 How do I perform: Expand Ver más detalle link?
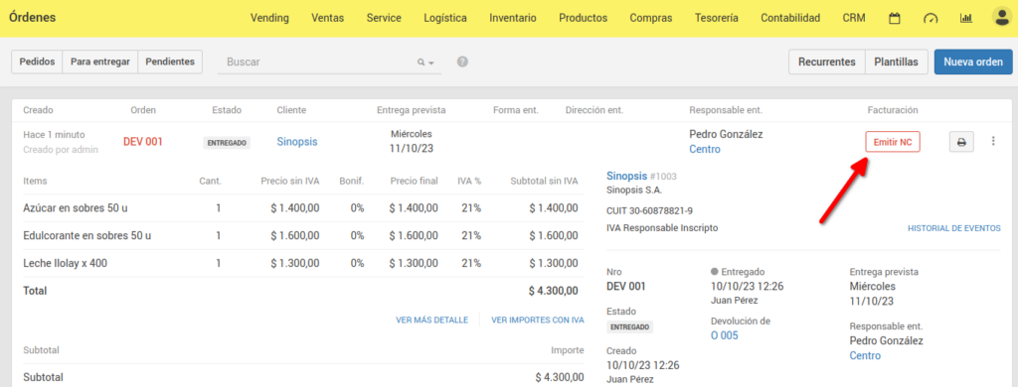[431, 320]
